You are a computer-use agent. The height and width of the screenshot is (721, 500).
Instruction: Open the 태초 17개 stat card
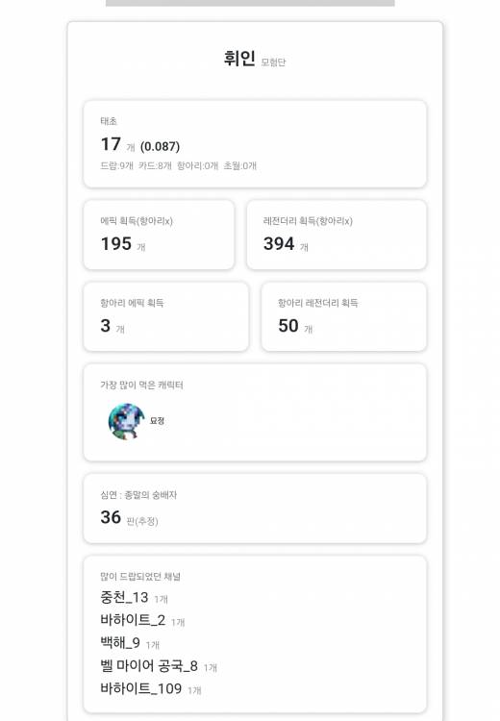point(255,144)
